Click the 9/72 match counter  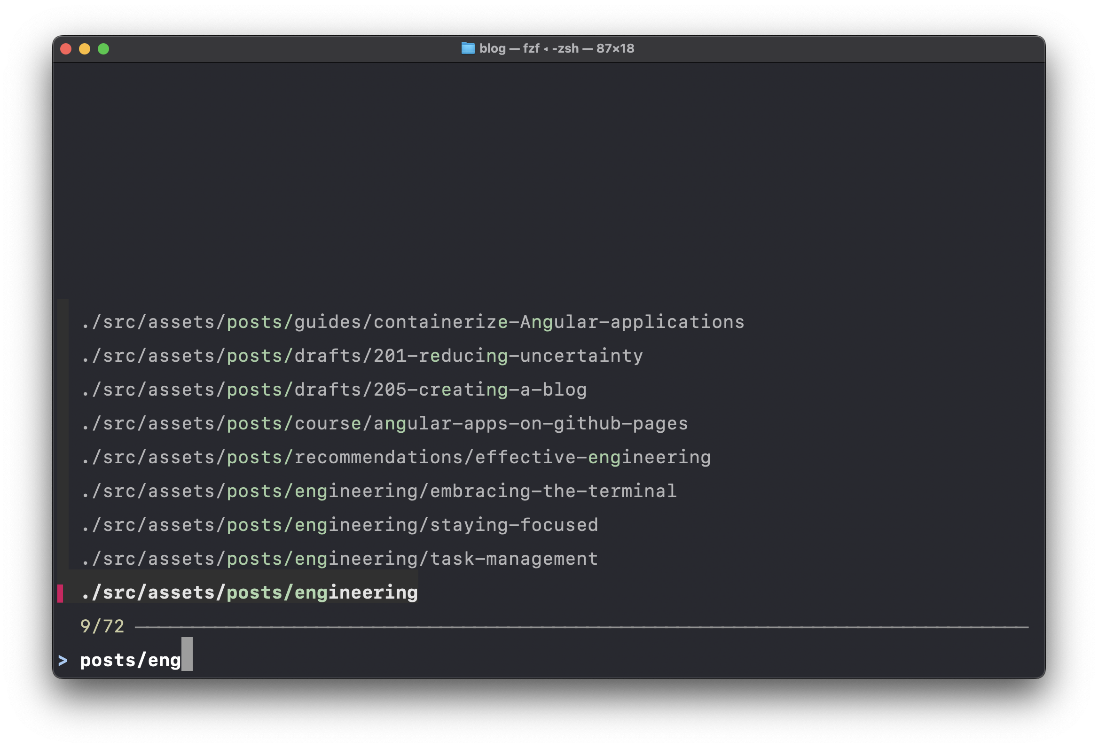tap(102, 627)
